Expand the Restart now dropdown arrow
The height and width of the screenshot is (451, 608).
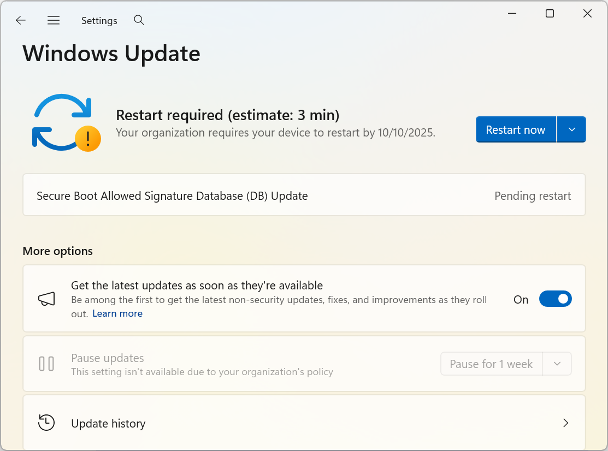(571, 129)
